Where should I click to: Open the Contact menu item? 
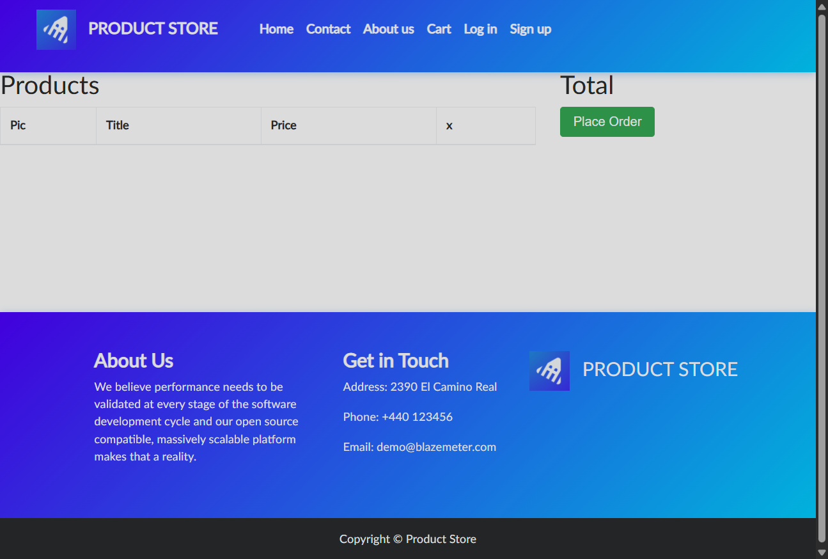pyautogui.click(x=328, y=29)
